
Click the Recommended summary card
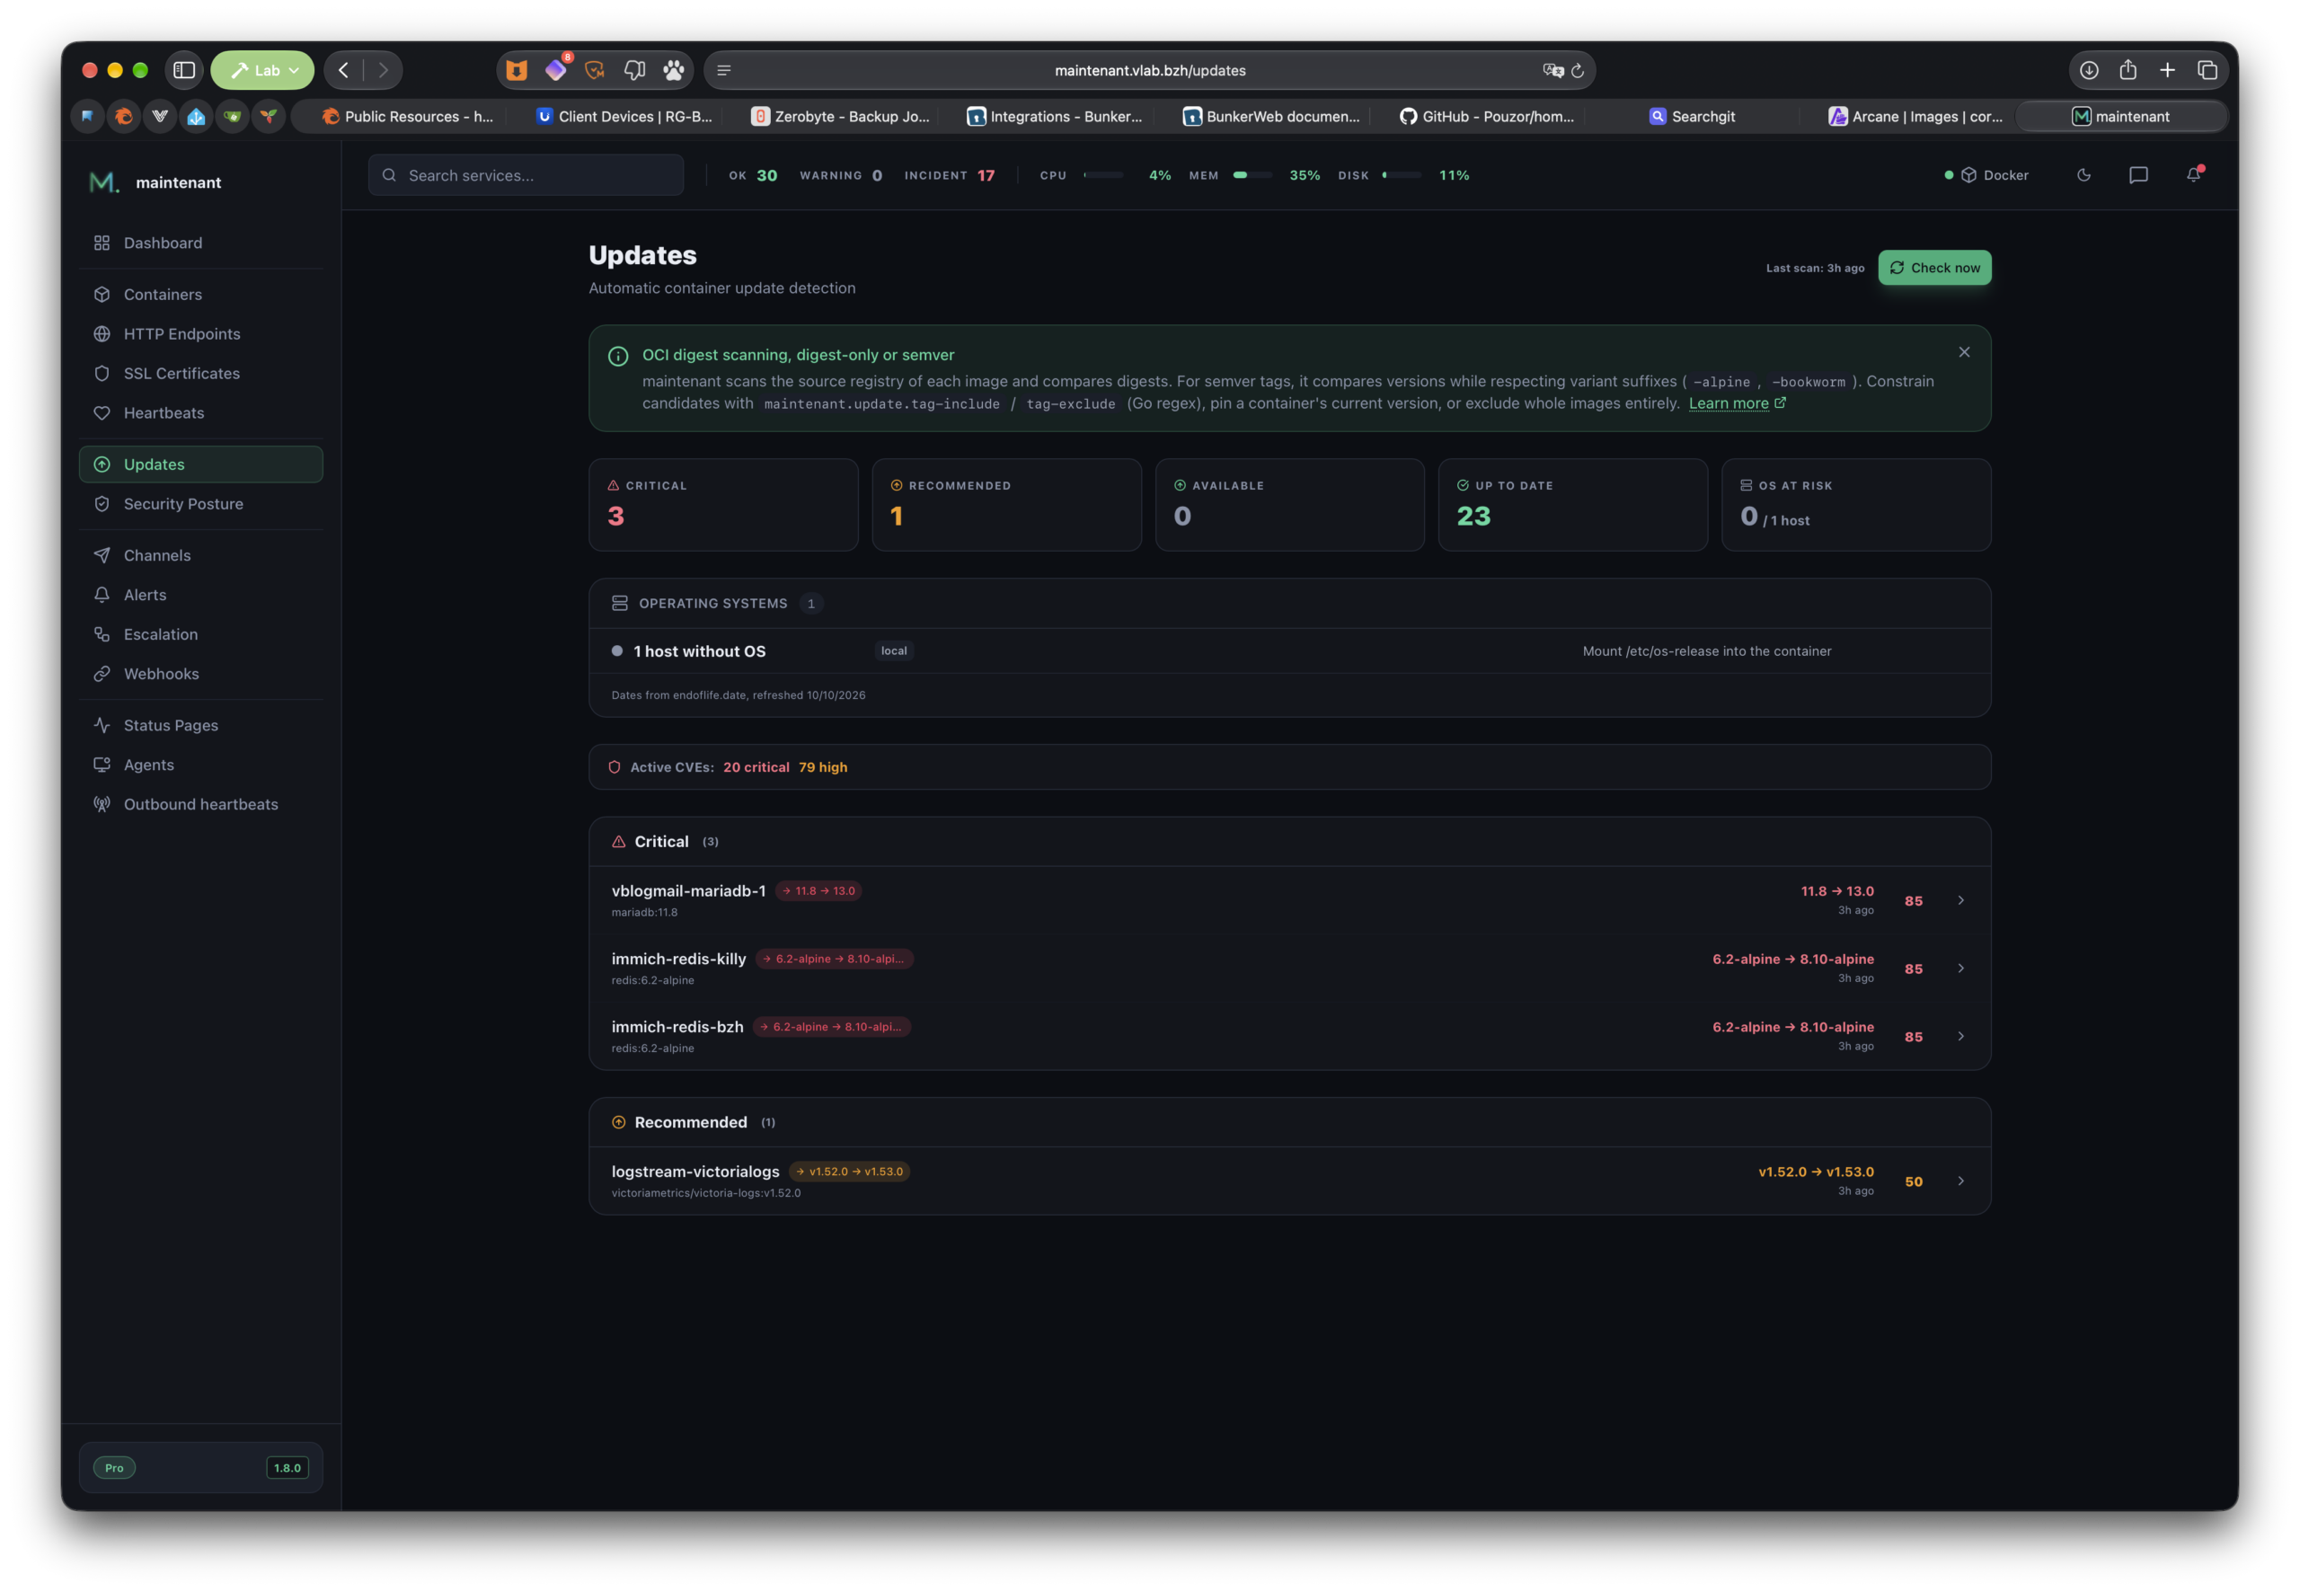tap(1006, 505)
